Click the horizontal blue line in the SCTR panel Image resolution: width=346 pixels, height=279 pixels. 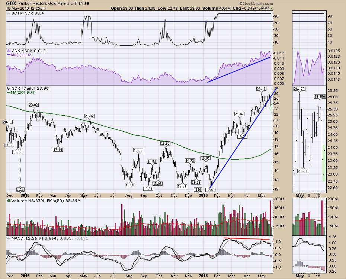[140, 22]
